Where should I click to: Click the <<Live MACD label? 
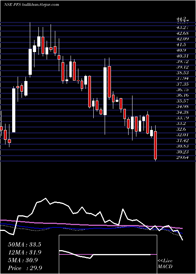pos(165,264)
